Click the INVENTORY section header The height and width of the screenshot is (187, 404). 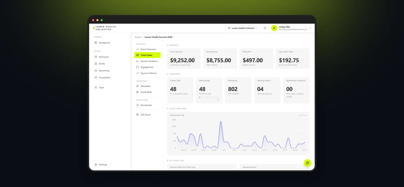(x=175, y=74)
